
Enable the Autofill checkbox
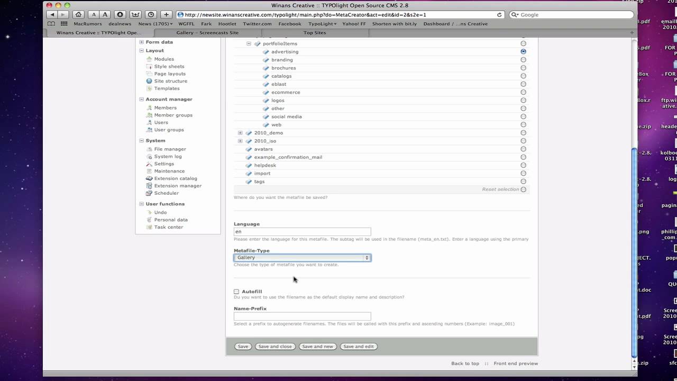click(x=236, y=292)
